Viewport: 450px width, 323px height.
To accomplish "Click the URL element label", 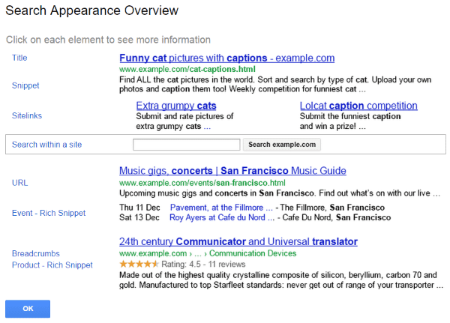I will coord(20,183).
